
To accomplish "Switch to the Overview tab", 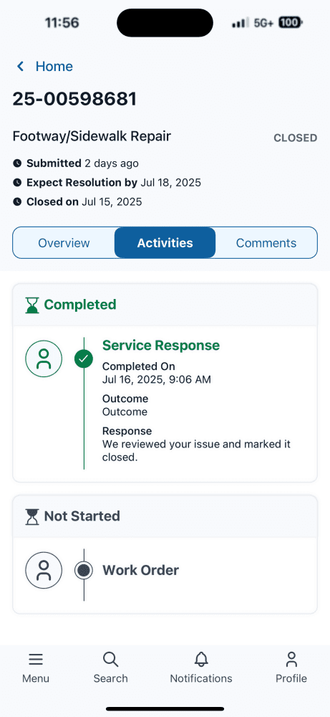I will click(64, 243).
